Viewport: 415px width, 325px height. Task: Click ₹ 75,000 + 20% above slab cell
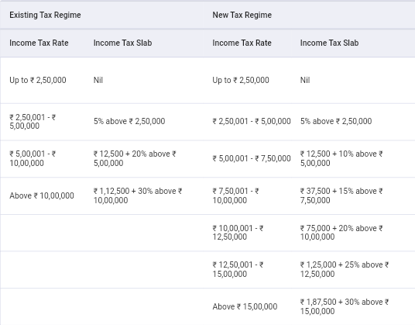pyautogui.click(x=341, y=233)
